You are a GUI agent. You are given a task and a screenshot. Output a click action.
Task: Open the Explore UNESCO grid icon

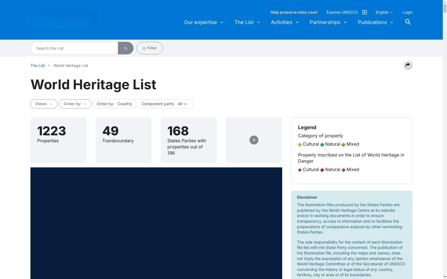click(365, 12)
